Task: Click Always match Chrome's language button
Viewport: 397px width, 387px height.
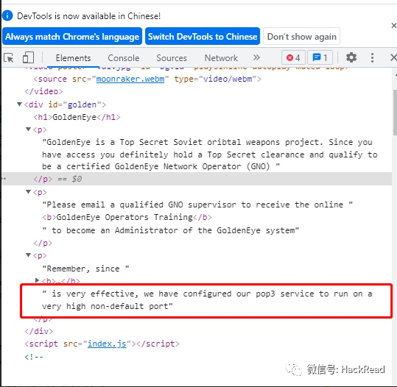Action: point(72,37)
